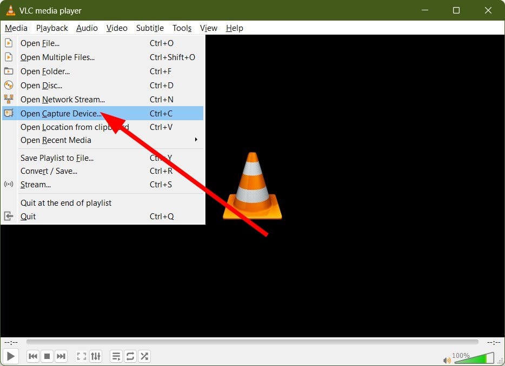This screenshot has width=505, height=366.
Task: Click the Open Disc icon
Action: [9, 85]
